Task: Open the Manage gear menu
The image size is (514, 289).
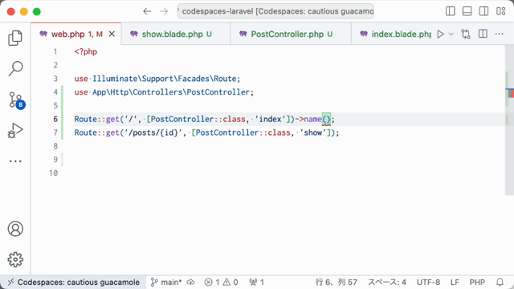Action: click(15, 259)
